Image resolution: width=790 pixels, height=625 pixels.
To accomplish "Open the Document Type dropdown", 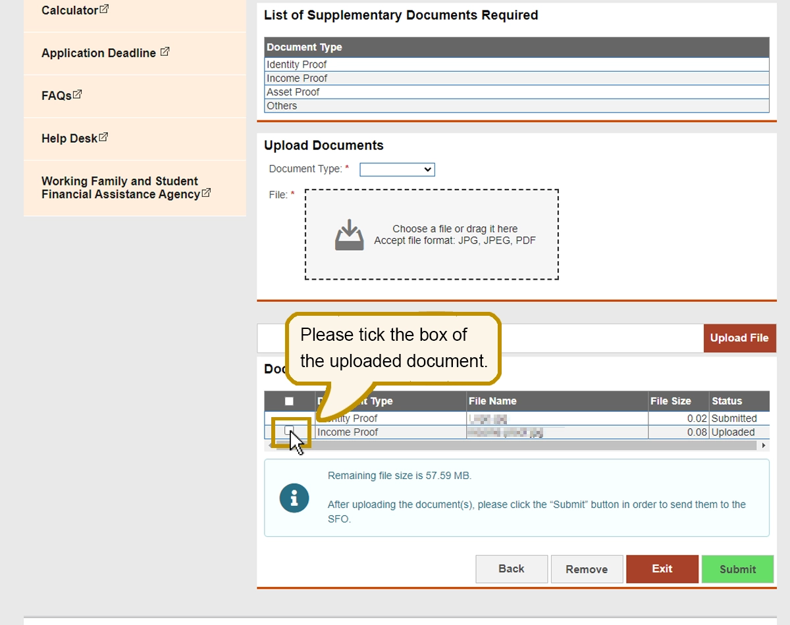I will point(397,170).
